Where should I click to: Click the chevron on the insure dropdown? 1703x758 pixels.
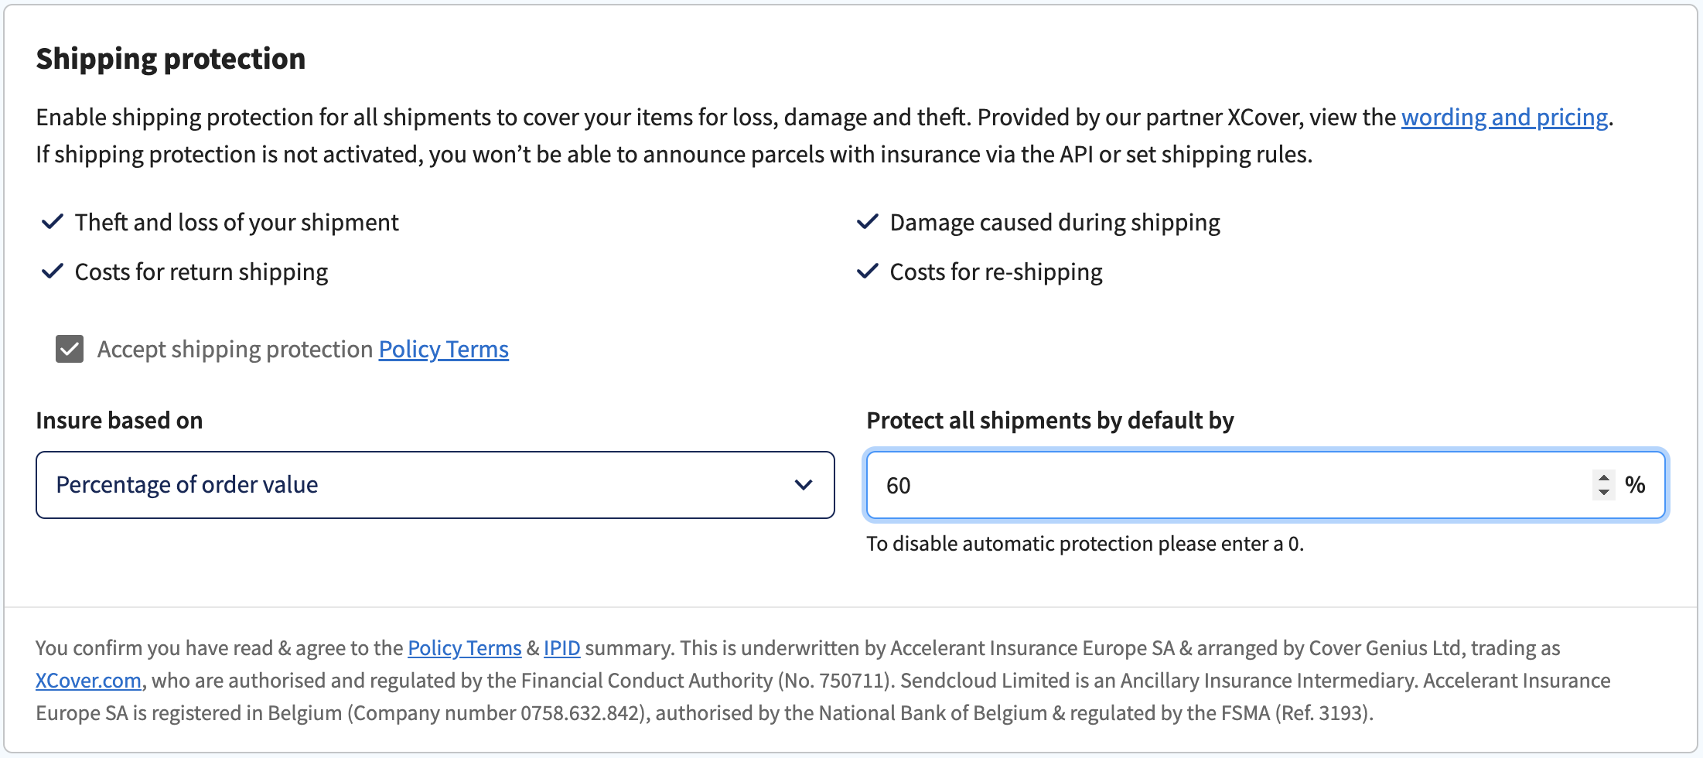(x=804, y=485)
